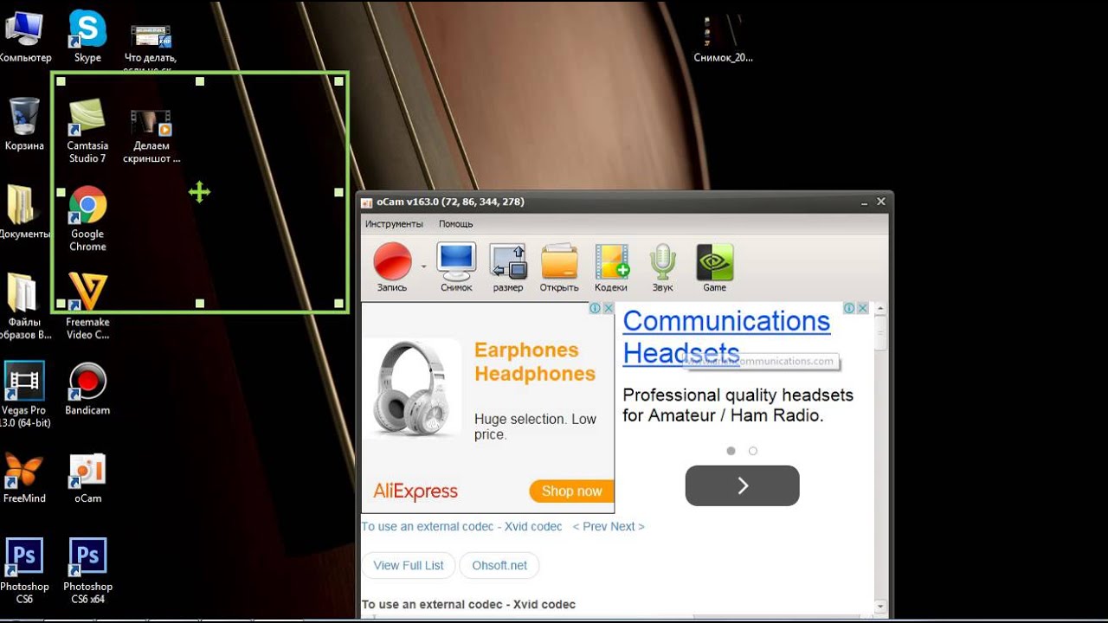This screenshot has width=1108, height=623.
Task: Click the headphones product image
Action: (412, 389)
